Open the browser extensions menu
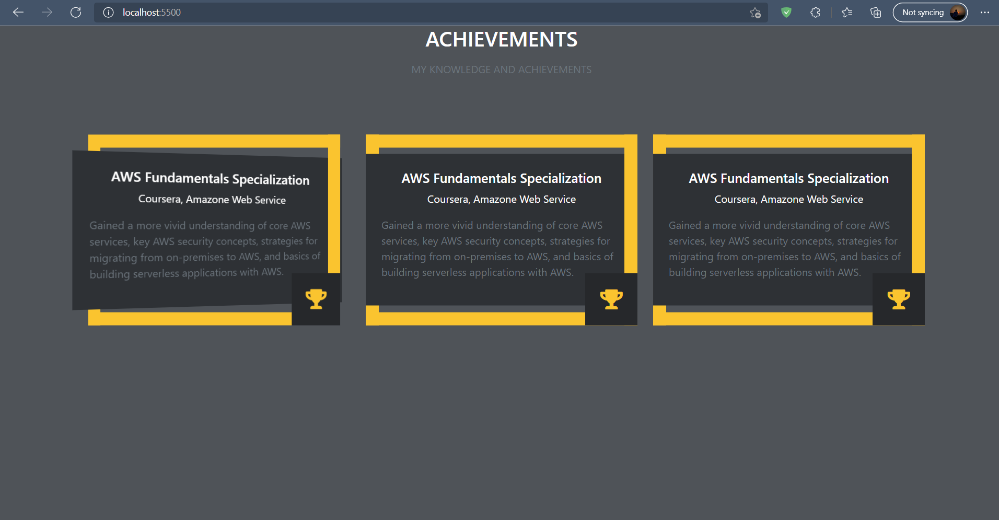 pyautogui.click(x=815, y=13)
